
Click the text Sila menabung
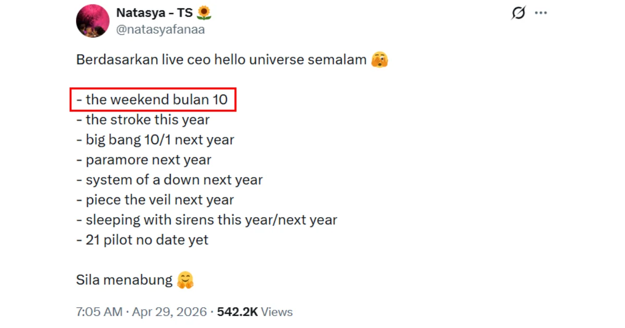pos(124,280)
